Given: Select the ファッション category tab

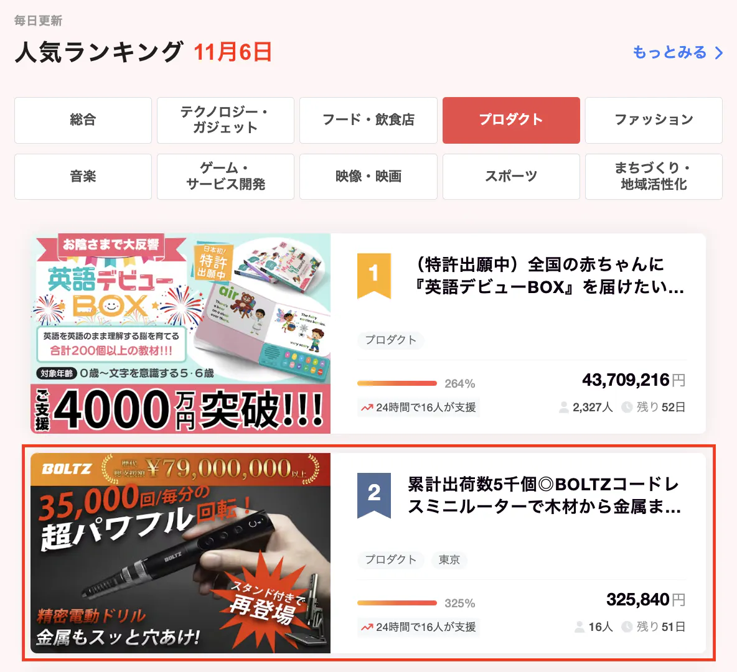Looking at the screenshot, I should (654, 120).
